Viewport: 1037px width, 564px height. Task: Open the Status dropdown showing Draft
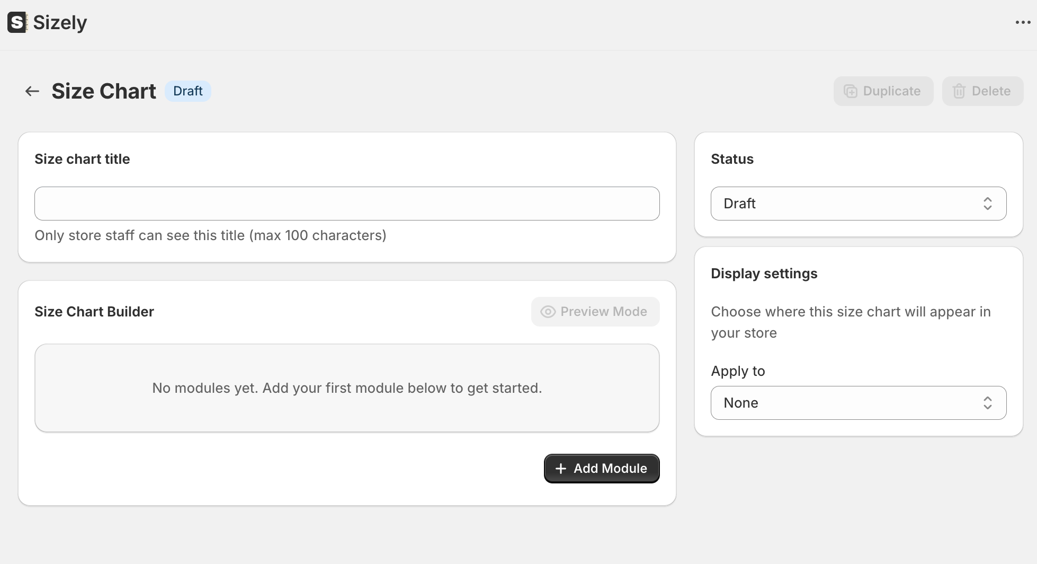click(858, 204)
